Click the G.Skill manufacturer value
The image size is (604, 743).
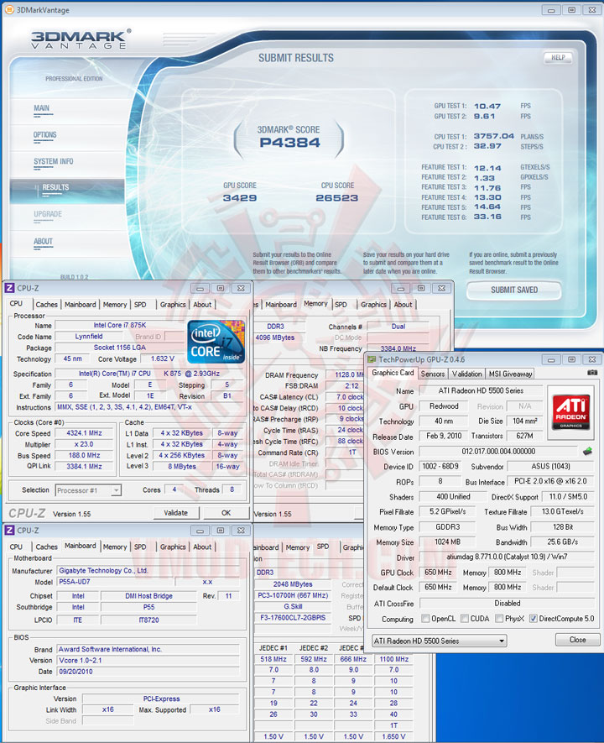pos(293,606)
